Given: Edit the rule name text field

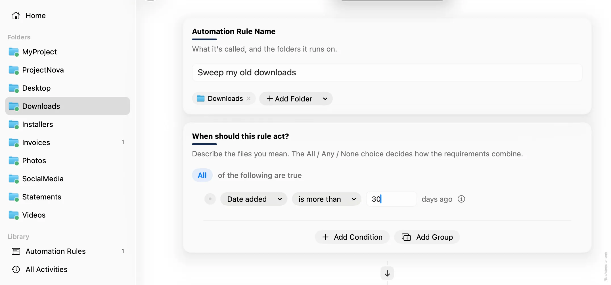Looking at the screenshot, I should [x=387, y=73].
